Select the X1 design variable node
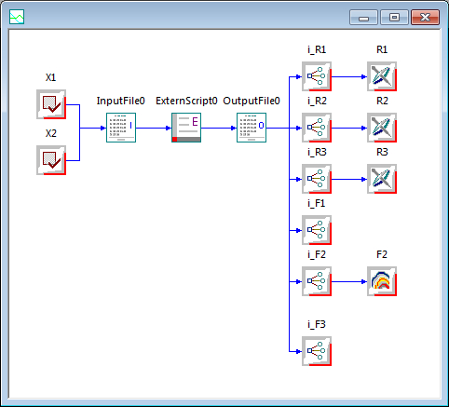449x407 pixels. (x=51, y=104)
